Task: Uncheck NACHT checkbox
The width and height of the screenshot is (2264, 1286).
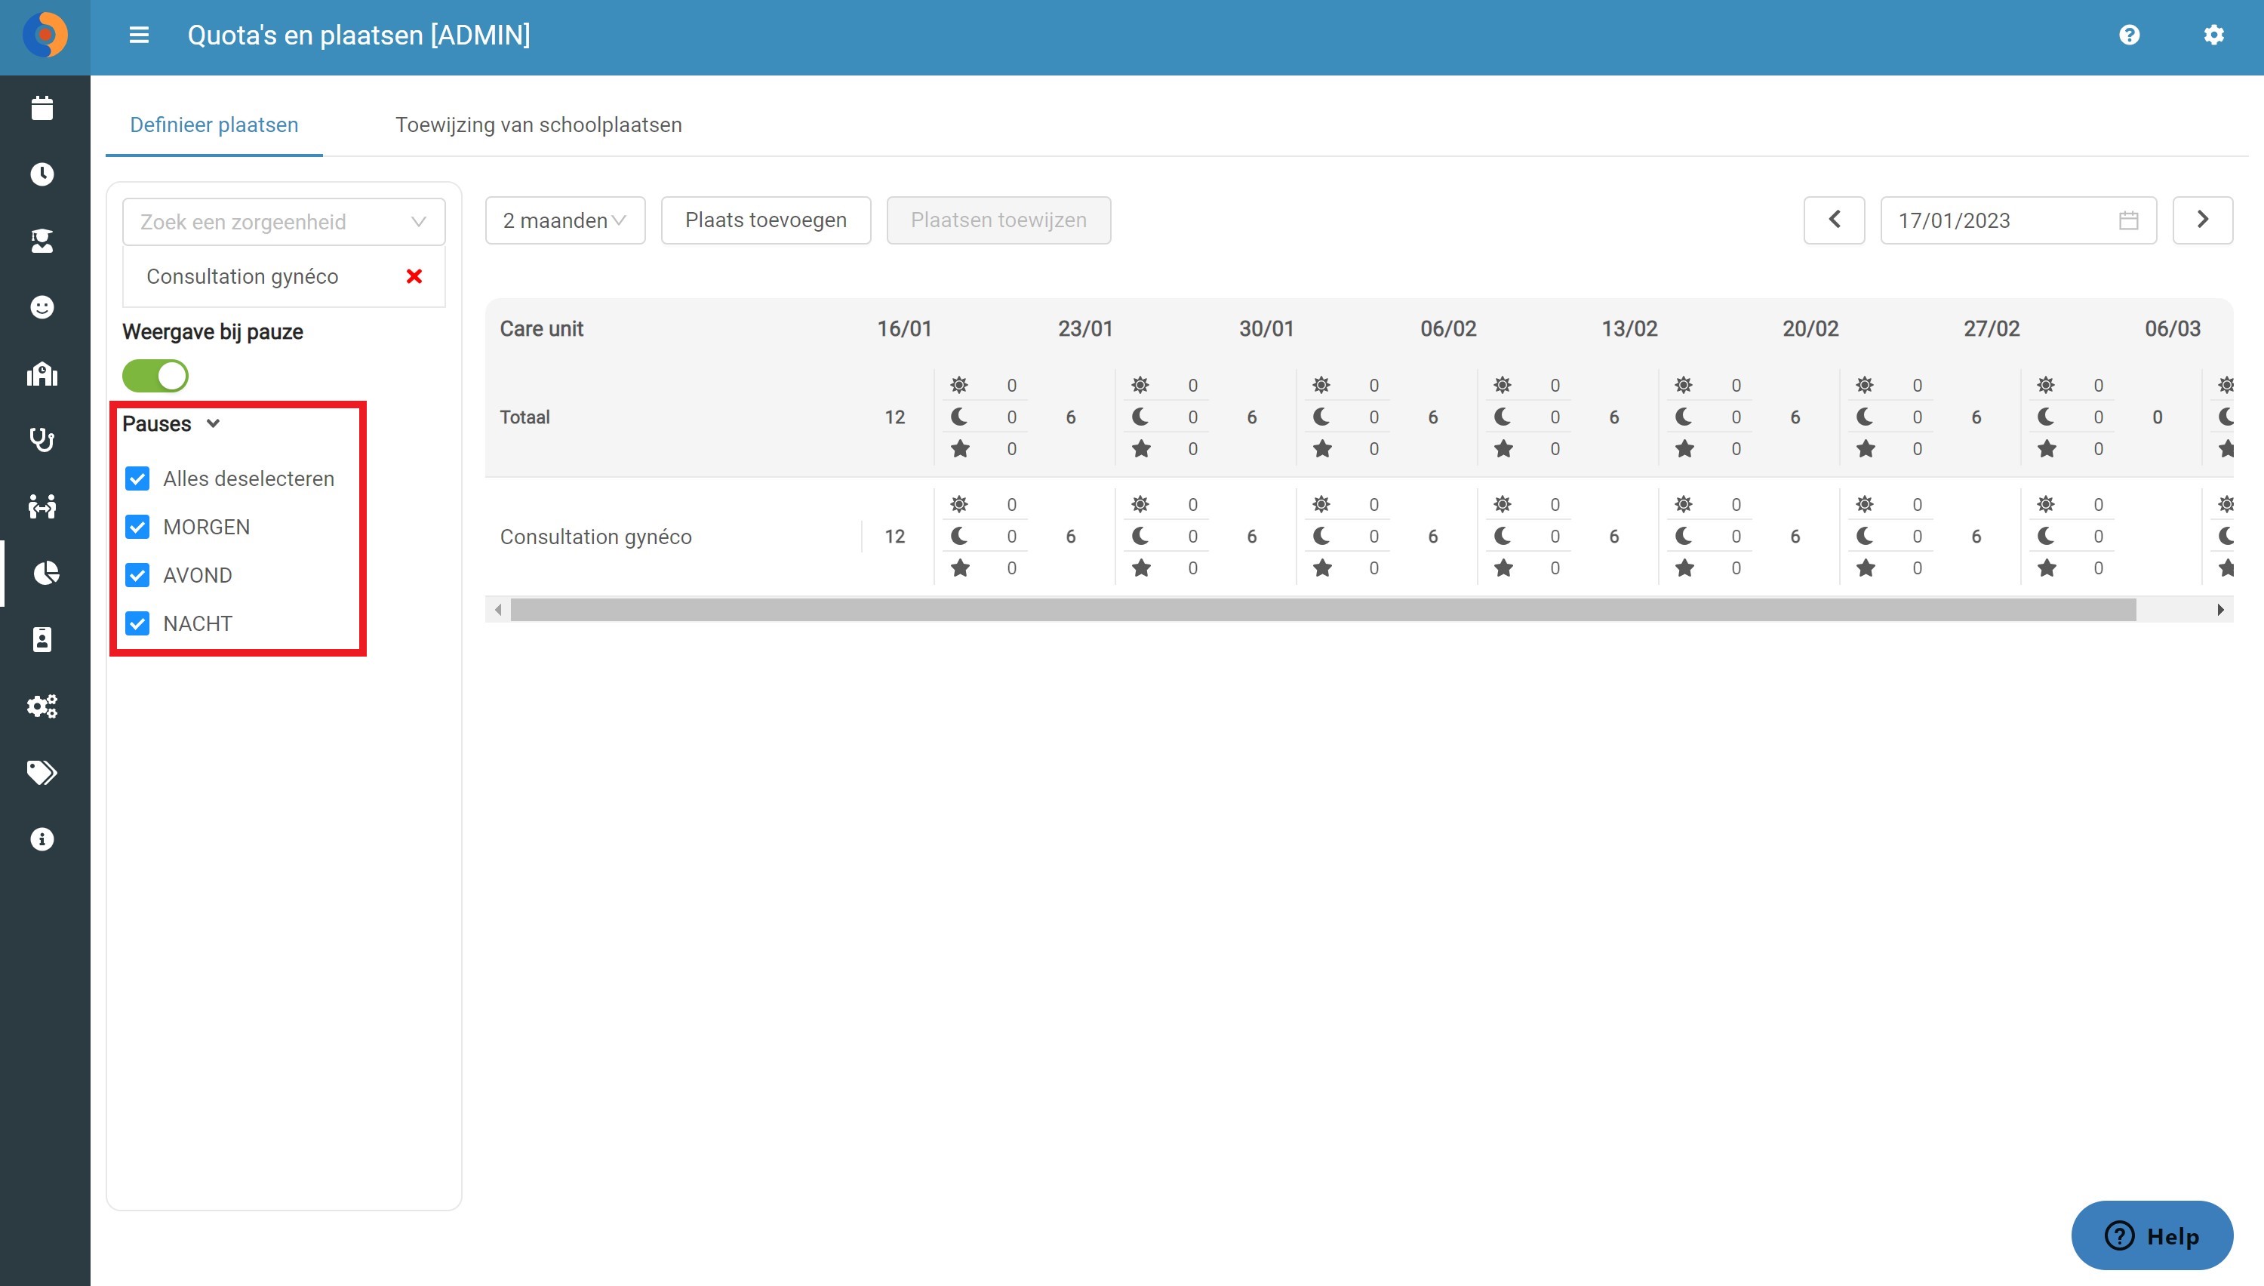Action: point(138,623)
